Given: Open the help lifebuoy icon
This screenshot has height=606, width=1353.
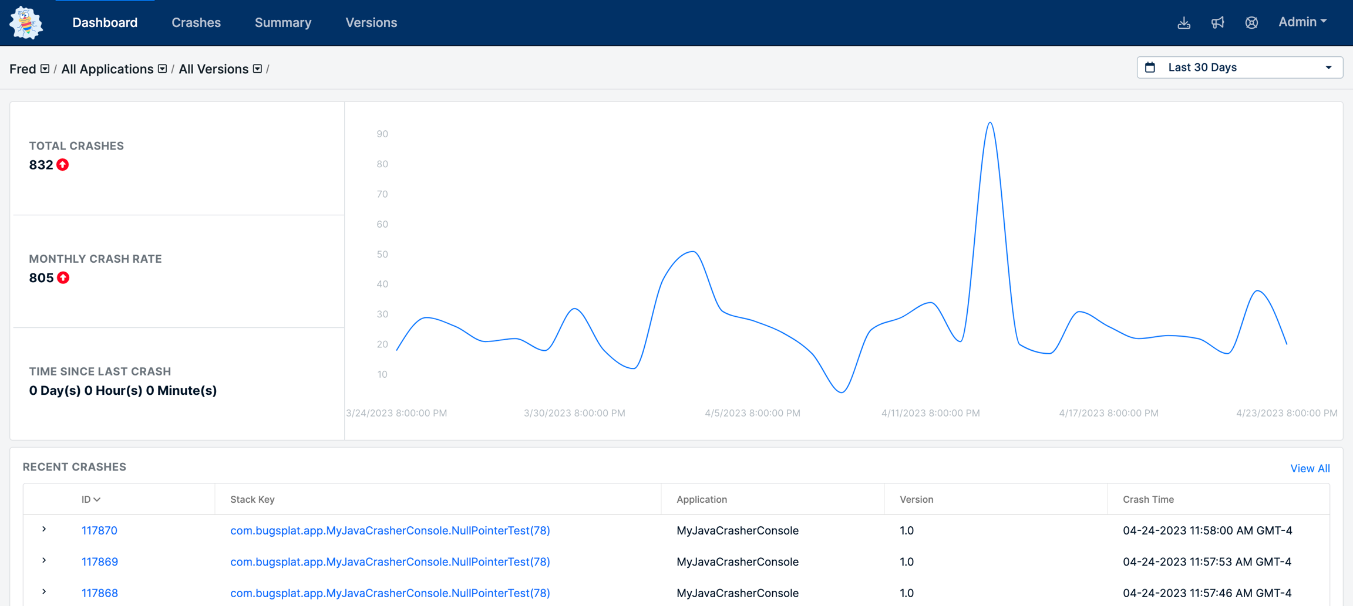Looking at the screenshot, I should [1251, 23].
